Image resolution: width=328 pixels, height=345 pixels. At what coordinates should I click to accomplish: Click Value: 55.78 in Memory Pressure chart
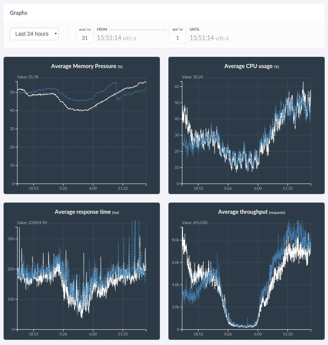click(x=28, y=77)
